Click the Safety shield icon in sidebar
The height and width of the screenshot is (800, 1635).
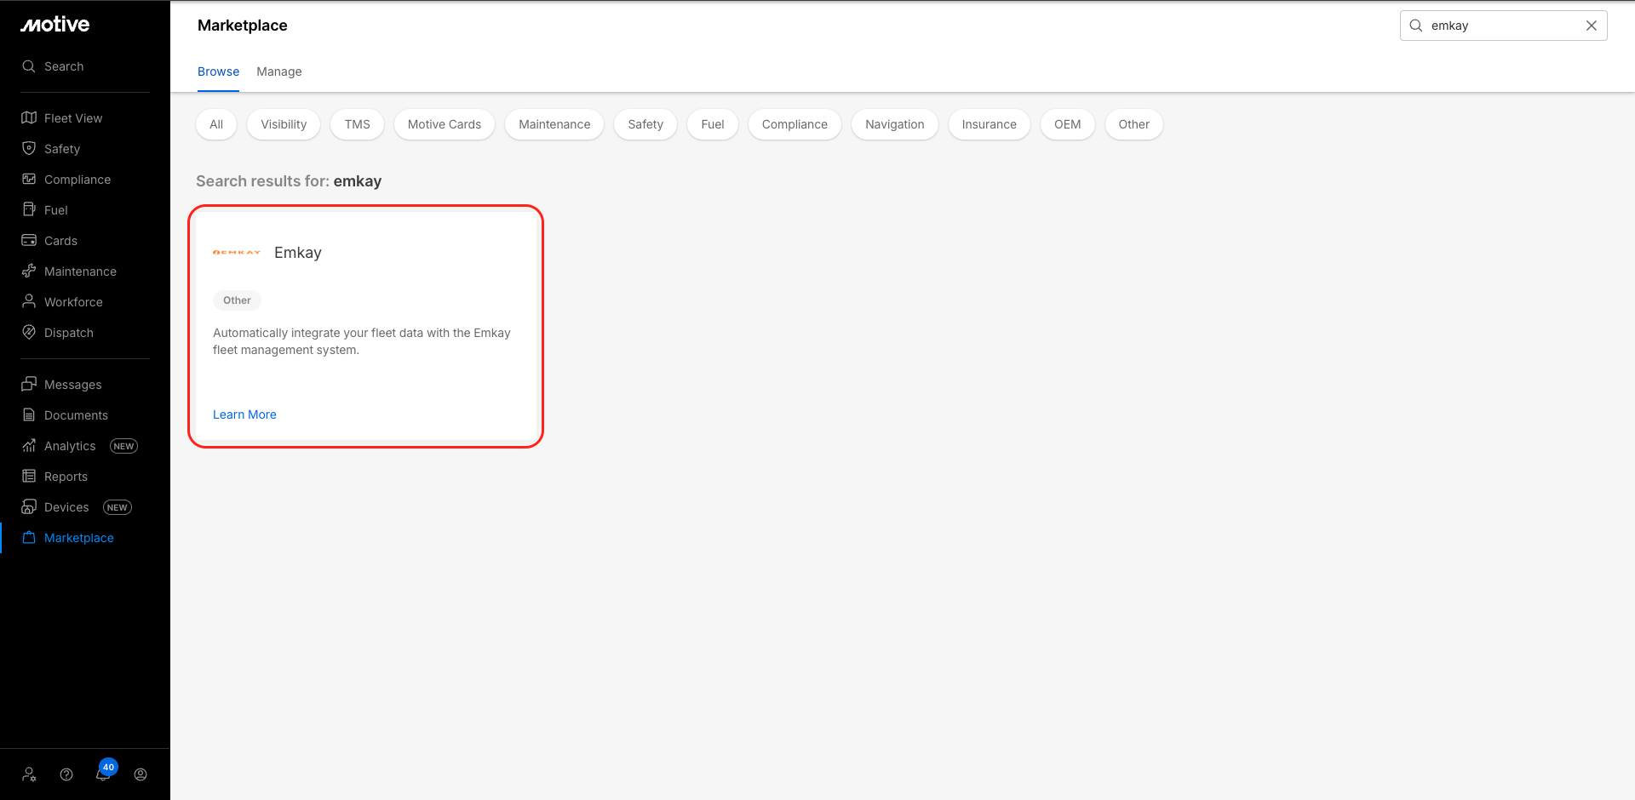coord(29,149)
